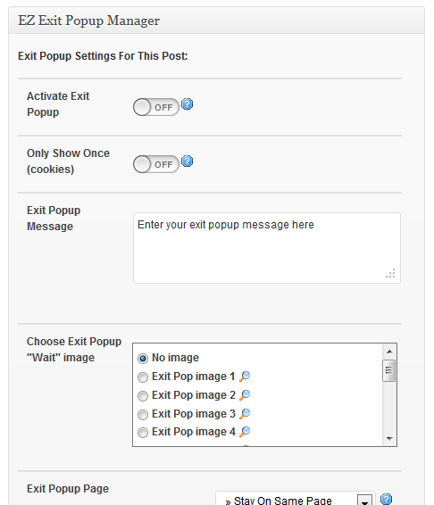
Task: Click the image list scroll up arrow
Action: click(x=389, y=352)
